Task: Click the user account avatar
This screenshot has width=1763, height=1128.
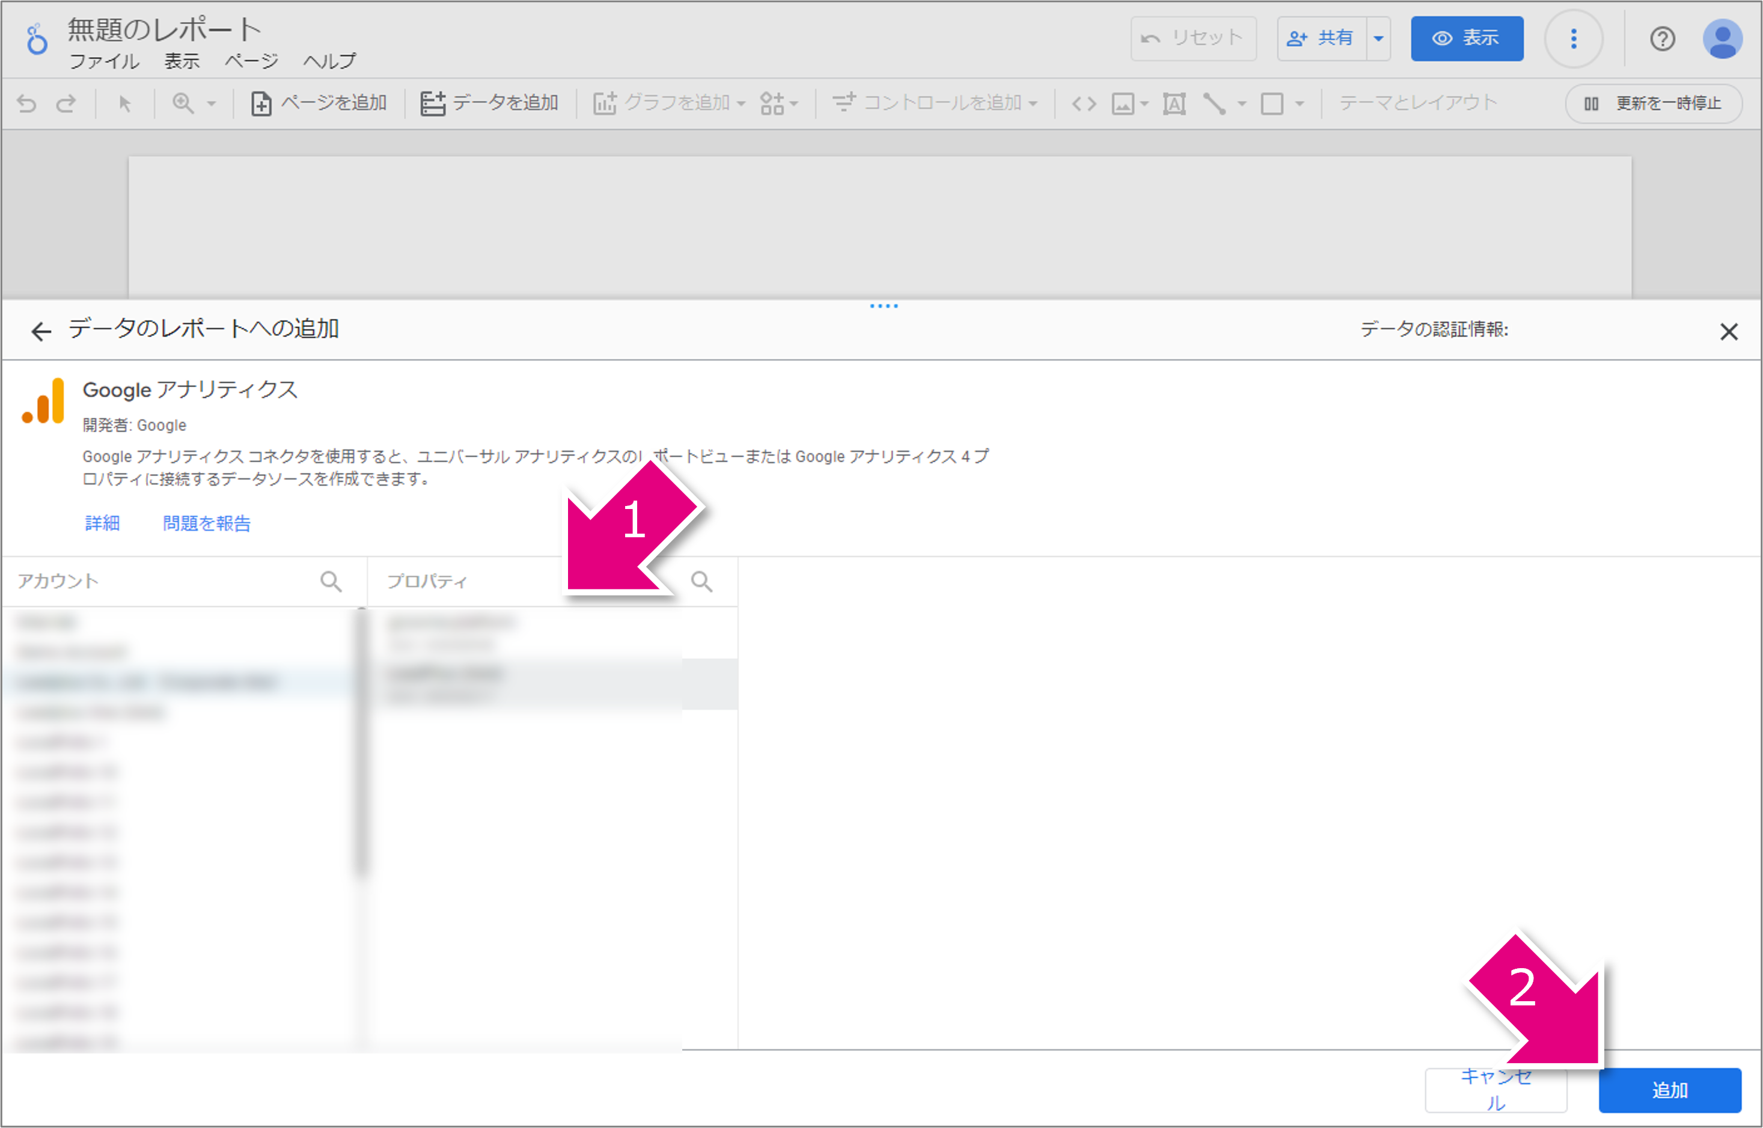Action: [x=1723, y=39]
